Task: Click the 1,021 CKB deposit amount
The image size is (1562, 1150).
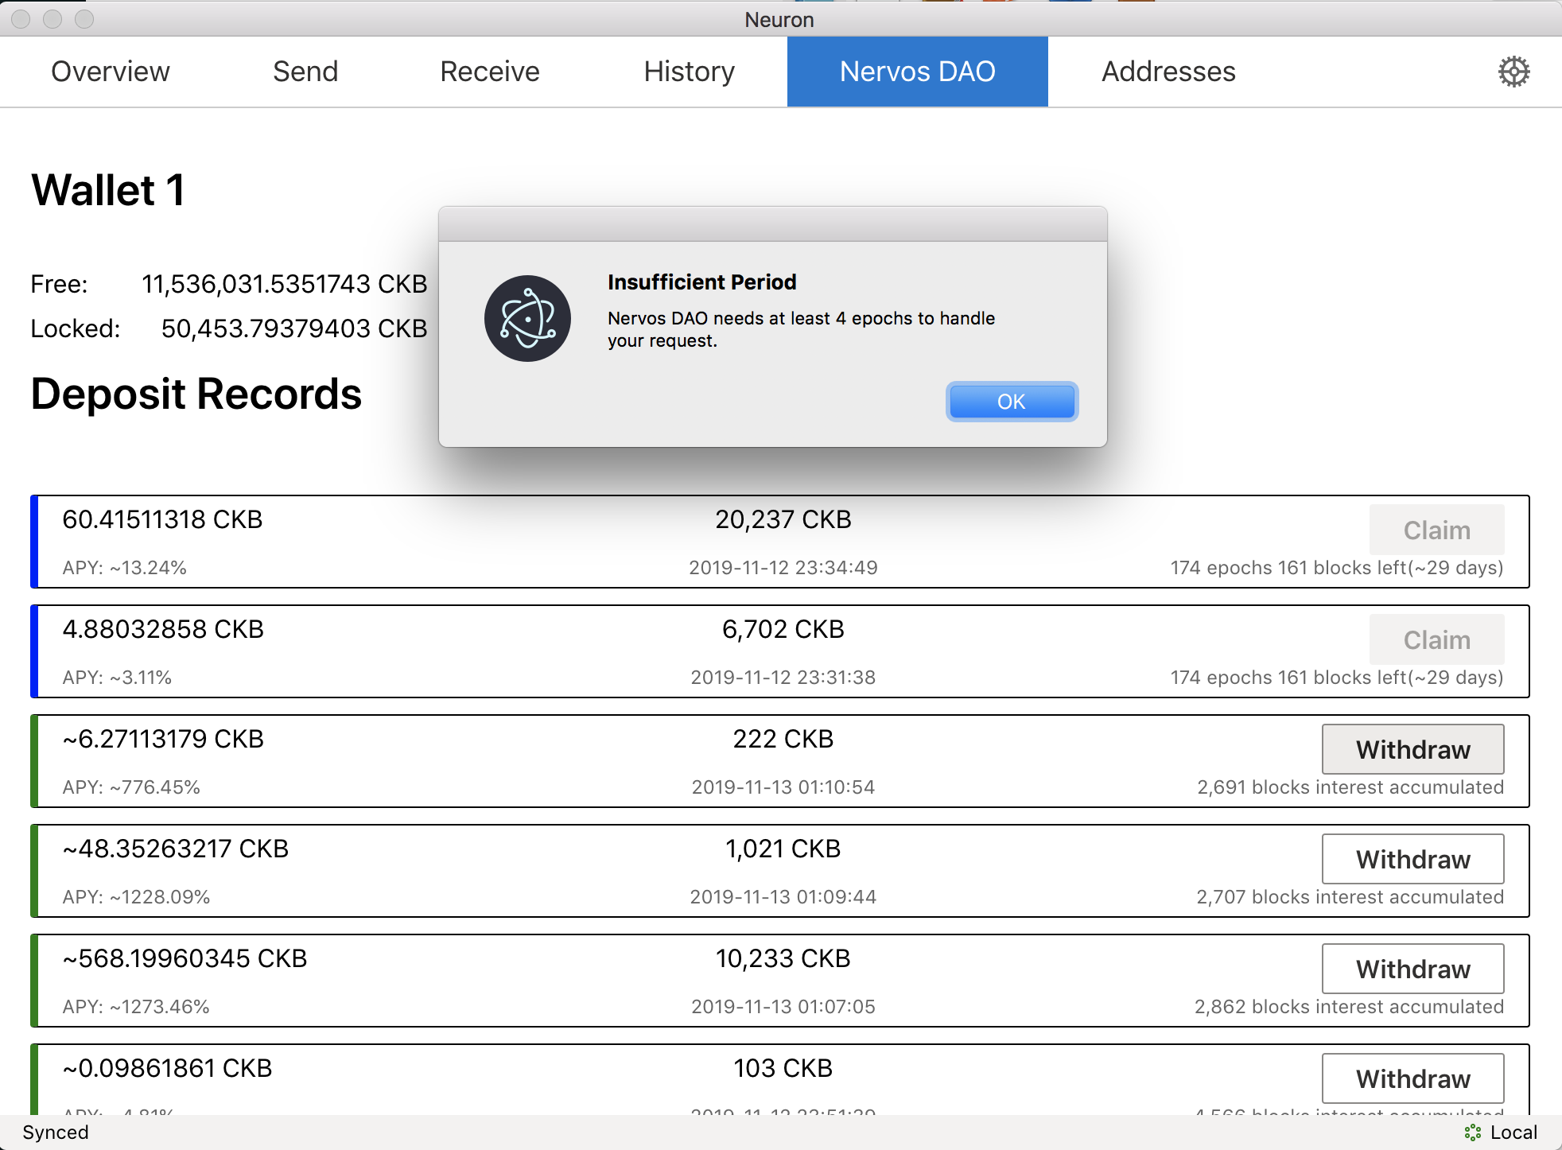Action: pos(783,849)
